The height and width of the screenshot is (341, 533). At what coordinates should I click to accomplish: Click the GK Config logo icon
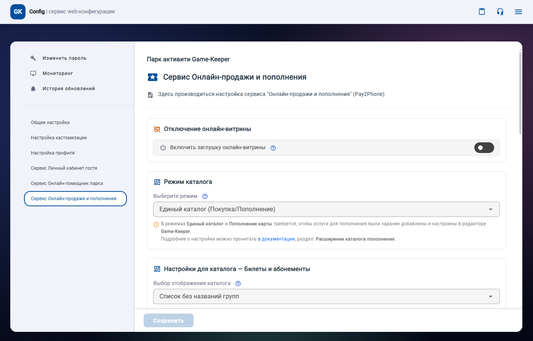click(18, 12)
